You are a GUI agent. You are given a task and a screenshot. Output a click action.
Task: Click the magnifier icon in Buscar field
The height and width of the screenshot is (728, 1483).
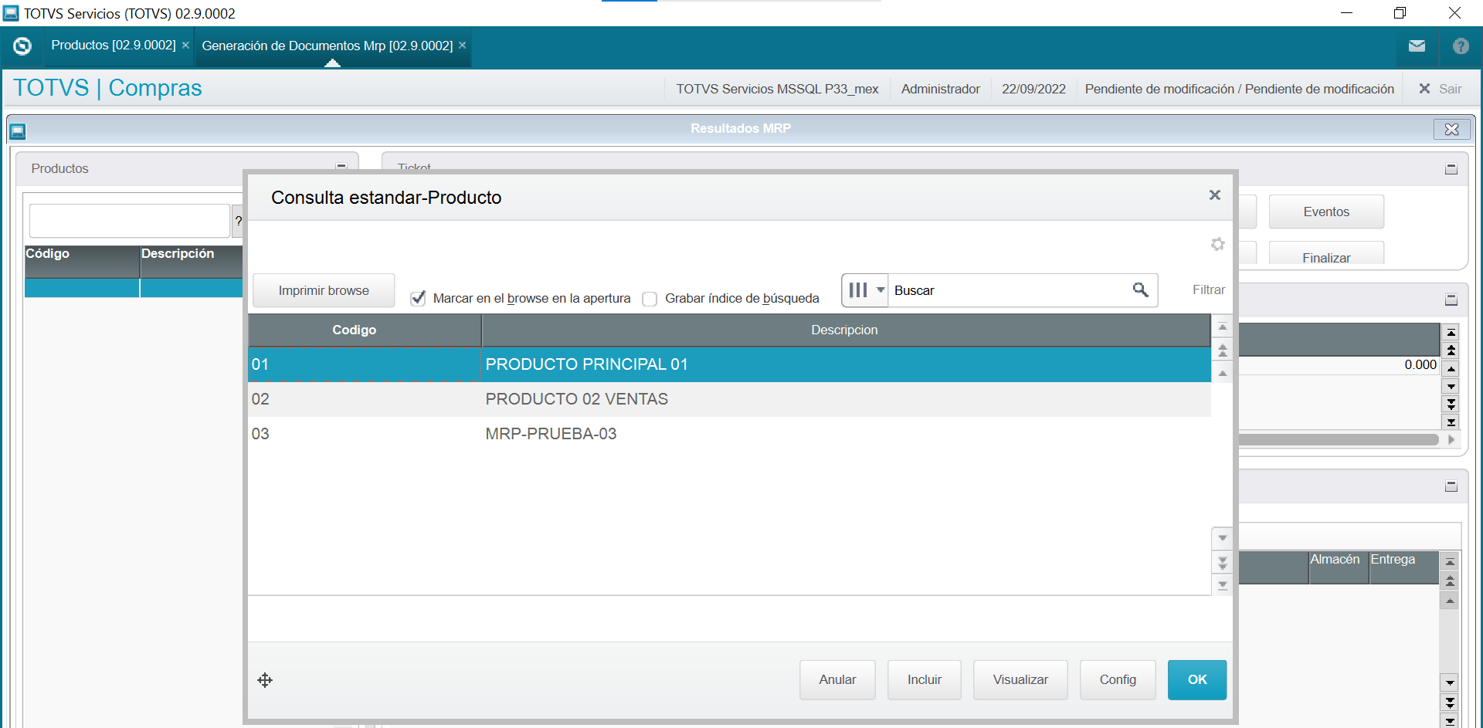pyautogui.click(x=1140, y=290)
